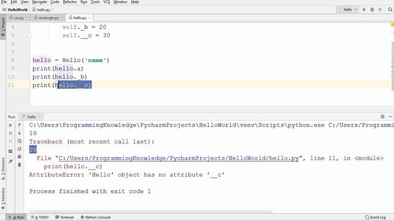Image resolution: width=394 pixels, height=221 pixels.
Task: Click the highlighted 20 in console output
Action: (x=33, y=150)
